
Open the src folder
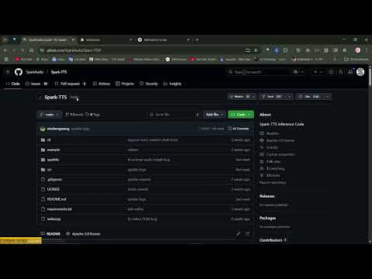coord(49,170)
